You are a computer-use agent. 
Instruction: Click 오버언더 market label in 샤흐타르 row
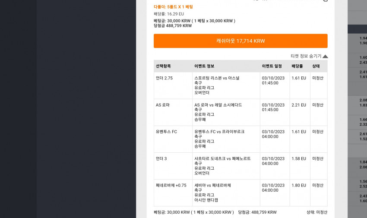click(x=202, y=173)
